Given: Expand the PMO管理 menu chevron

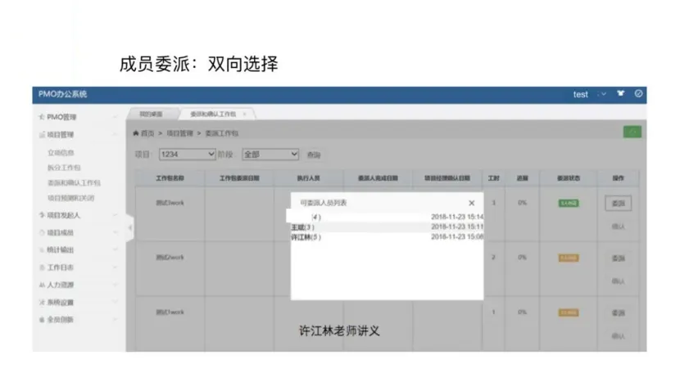Looking at the screenshot, I should click(115, 117).
